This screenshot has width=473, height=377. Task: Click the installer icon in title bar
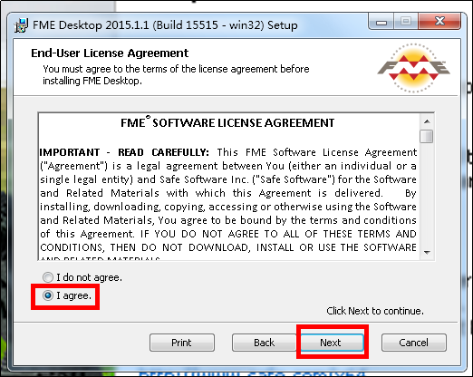[x=21, y=25]
